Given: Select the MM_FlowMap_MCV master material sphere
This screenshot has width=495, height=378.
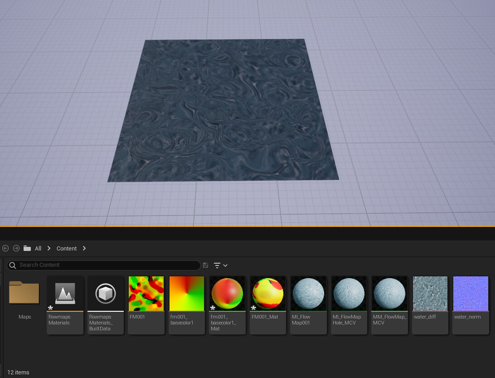Looking at the screenshot, I should [x=389, y=293].
